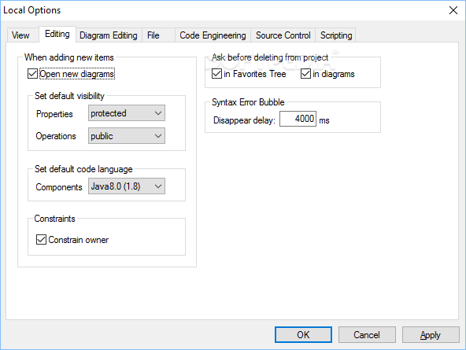Click the Set default code language heading

click(x=83, y=169)
